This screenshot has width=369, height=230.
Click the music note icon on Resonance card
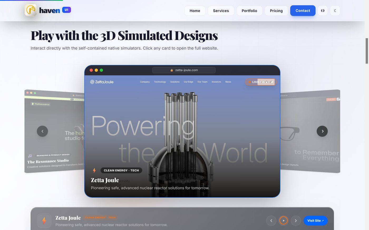click(x=30, y=156)
